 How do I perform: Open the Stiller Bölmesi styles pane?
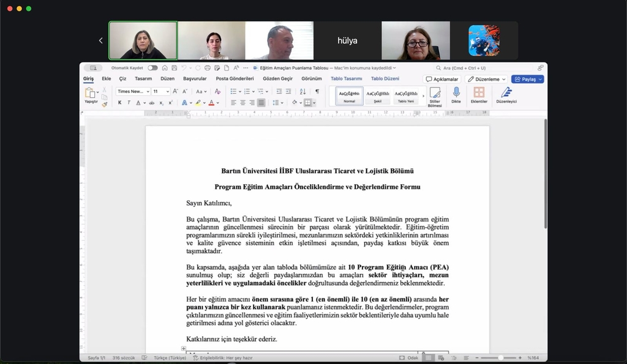(x=435, y=97)
